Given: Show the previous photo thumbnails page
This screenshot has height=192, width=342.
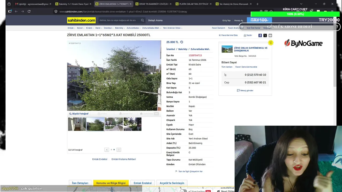Looking at the screenshot, I should coord(107,150).
